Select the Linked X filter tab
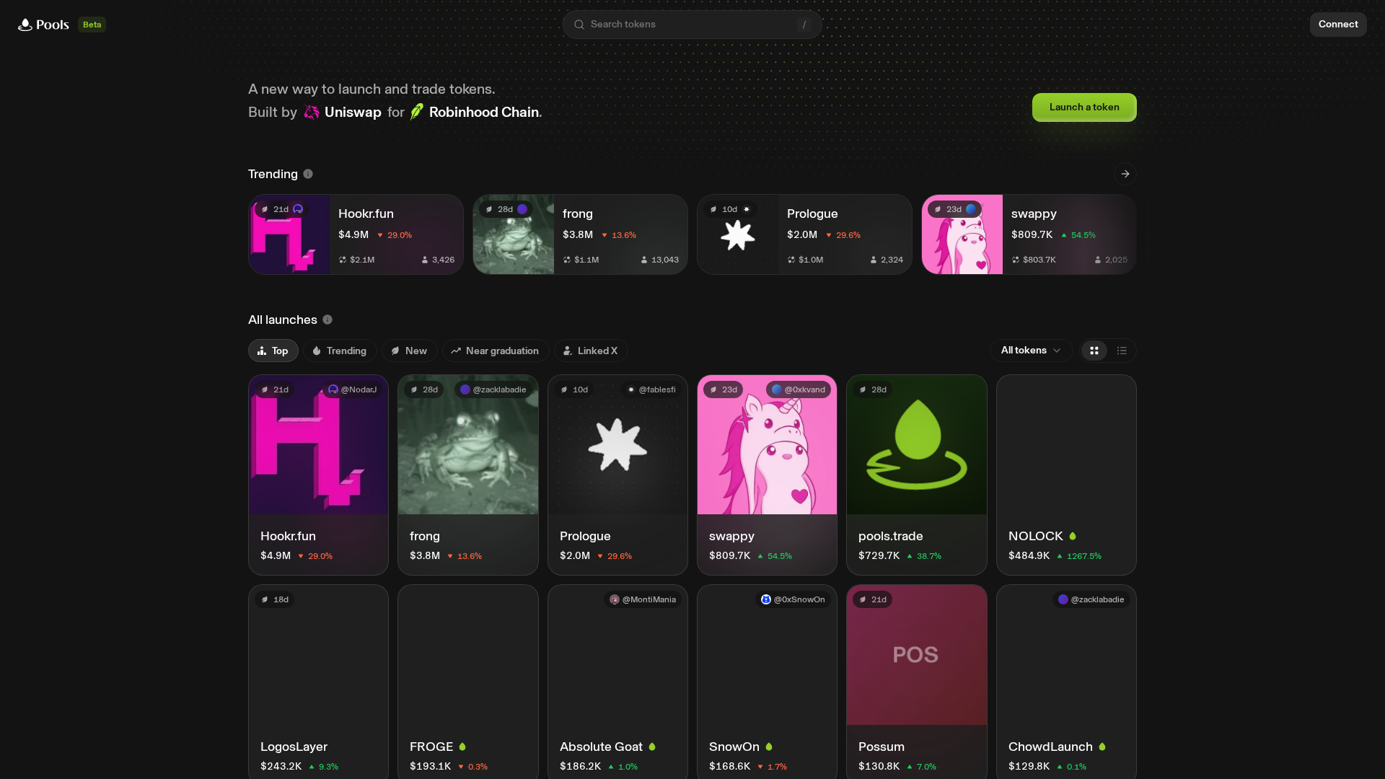The height and width of the screenshot is (779, 1385). coord(591,351)
